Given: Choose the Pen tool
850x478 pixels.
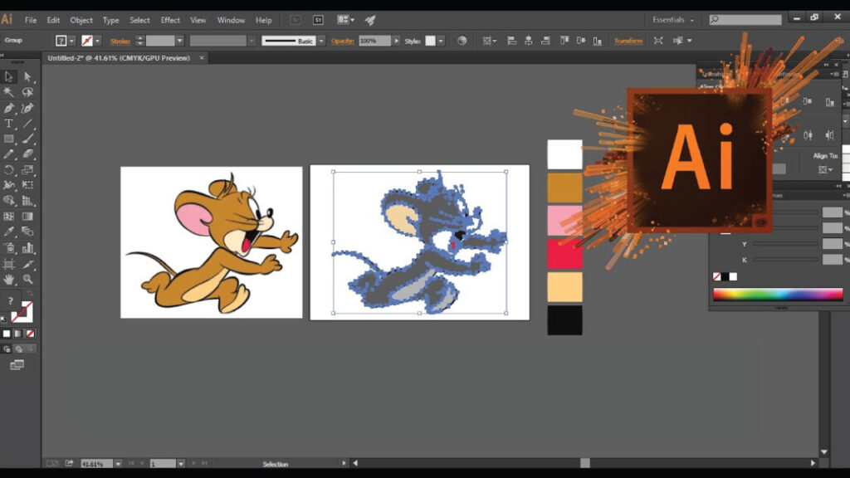Looking at the screenshot, I should [9, 108].
